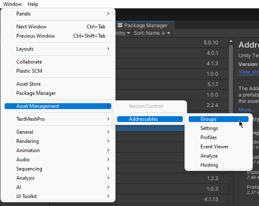Click the package list vertical scrollbar thumb
259x206 pixels.
[x=231, y=79]
